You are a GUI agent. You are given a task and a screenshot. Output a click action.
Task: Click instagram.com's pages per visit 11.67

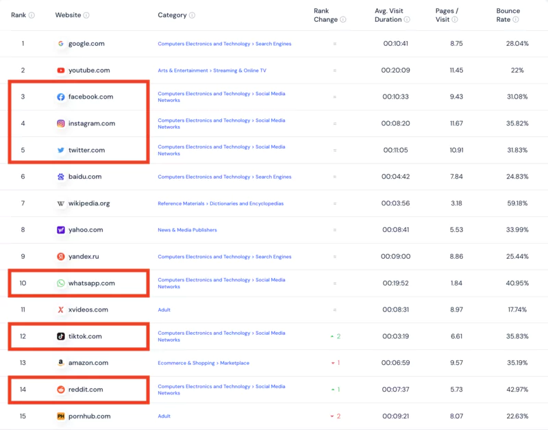tap(456, 123)
